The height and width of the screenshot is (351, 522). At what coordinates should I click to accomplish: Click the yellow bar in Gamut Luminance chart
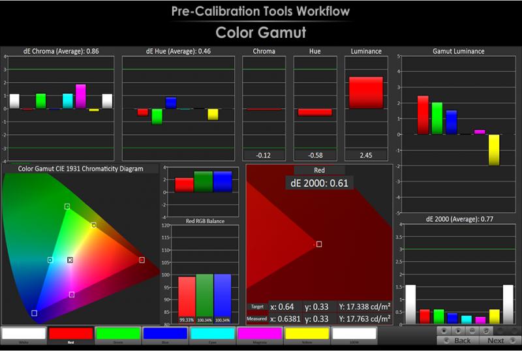pyautogui.click(x=495, y=149)
